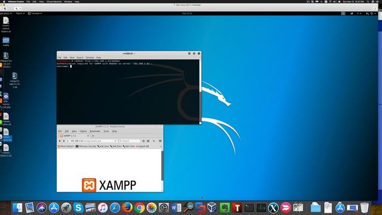
Task: Click the Firefox downloads arrow icon
Action: 154,141
